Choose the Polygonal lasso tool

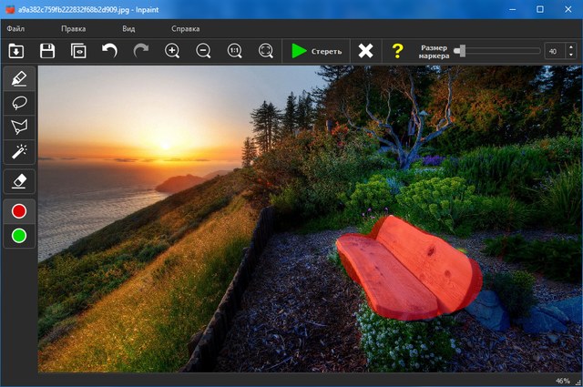pyautogui.click(x=18, y=127)
